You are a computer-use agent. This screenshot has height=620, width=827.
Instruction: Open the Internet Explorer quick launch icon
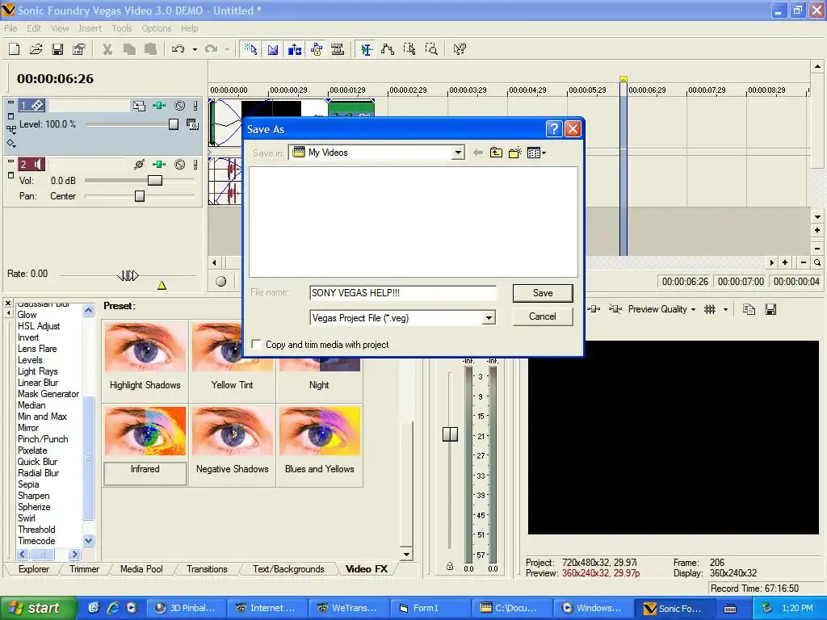(112, 608)
